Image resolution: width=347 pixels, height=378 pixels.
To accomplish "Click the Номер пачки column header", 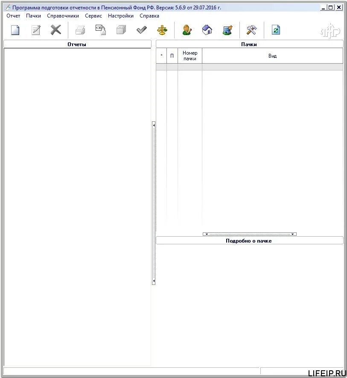I will click(190, 56).
